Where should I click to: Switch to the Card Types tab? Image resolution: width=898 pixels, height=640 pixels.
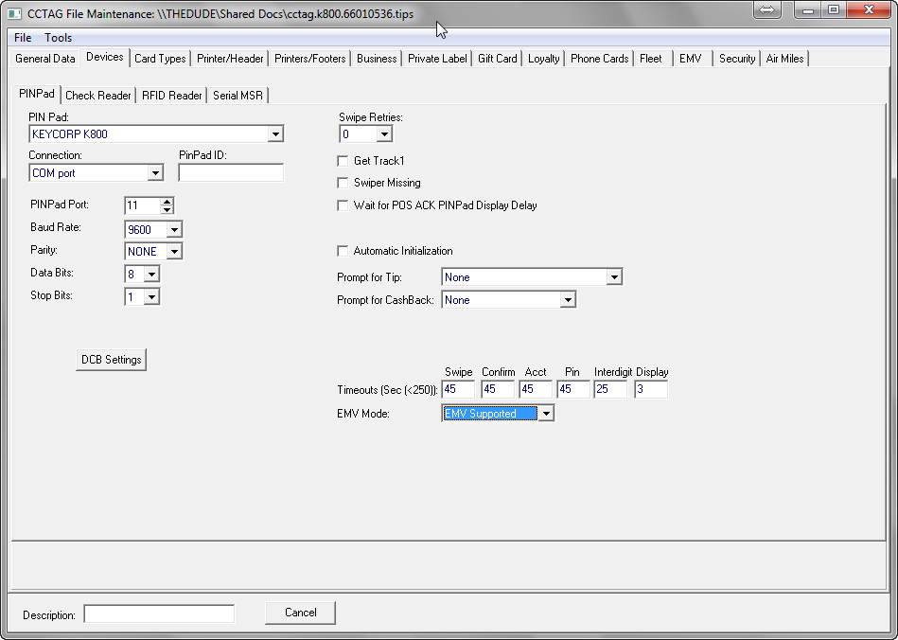(160, 59)
